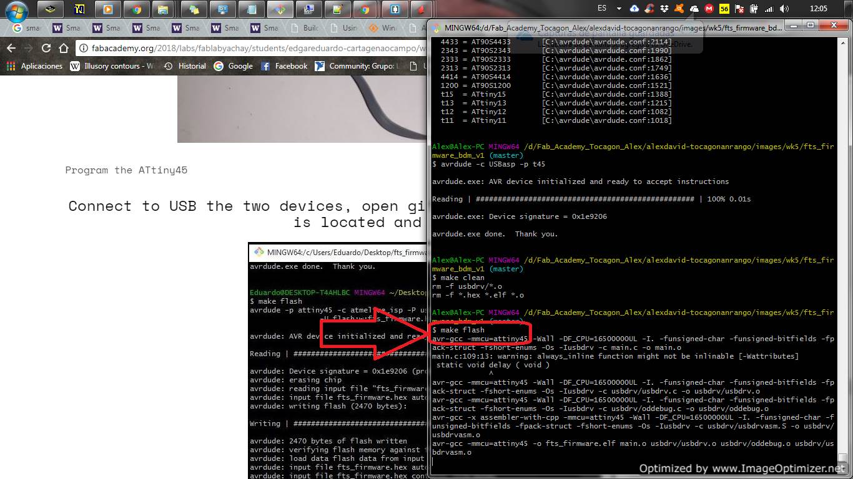Image resolution: width=853 pixels, height=479 pixels.
Task: Click 'Device signature = 0x1e9206' in front terminal
Action: (548, 216)
